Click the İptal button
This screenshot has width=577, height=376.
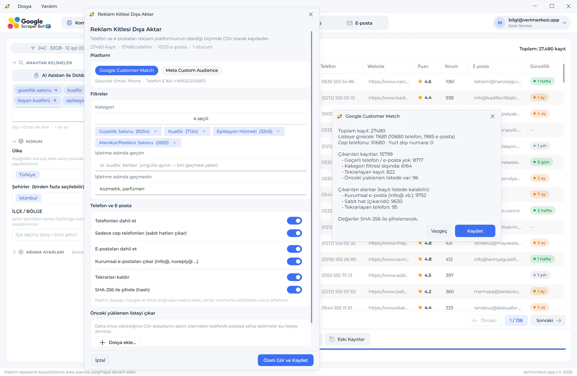100,360
